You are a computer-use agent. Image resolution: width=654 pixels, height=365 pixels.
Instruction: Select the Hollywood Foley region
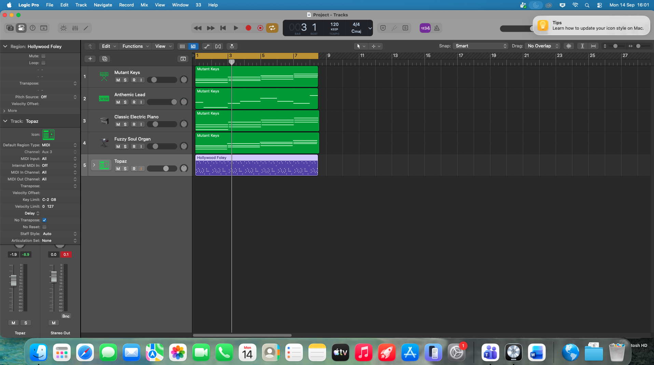pyautogui.click(x=256, y=165)
